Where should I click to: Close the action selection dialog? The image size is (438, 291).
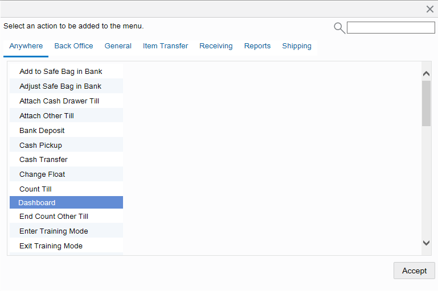(x=430, y=9)
